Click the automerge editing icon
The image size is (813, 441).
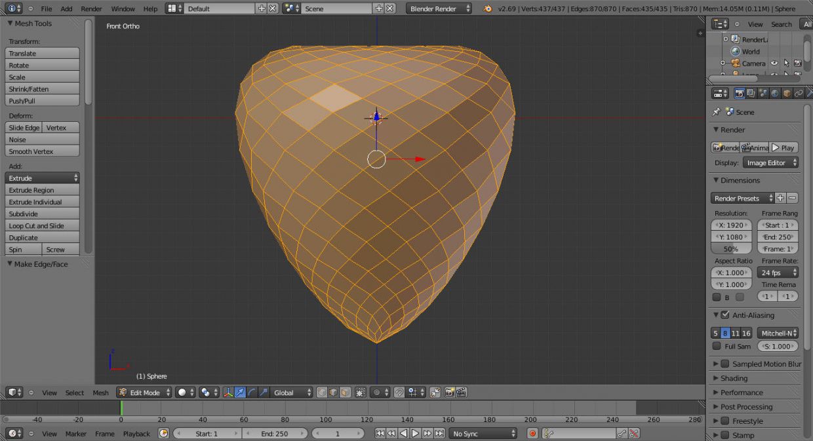click(x=435, y=393)
